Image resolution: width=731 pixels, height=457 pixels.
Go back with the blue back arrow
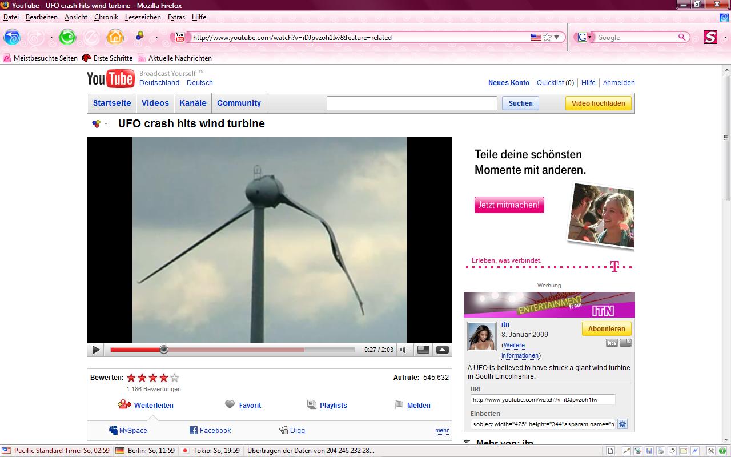pos(12,38)
